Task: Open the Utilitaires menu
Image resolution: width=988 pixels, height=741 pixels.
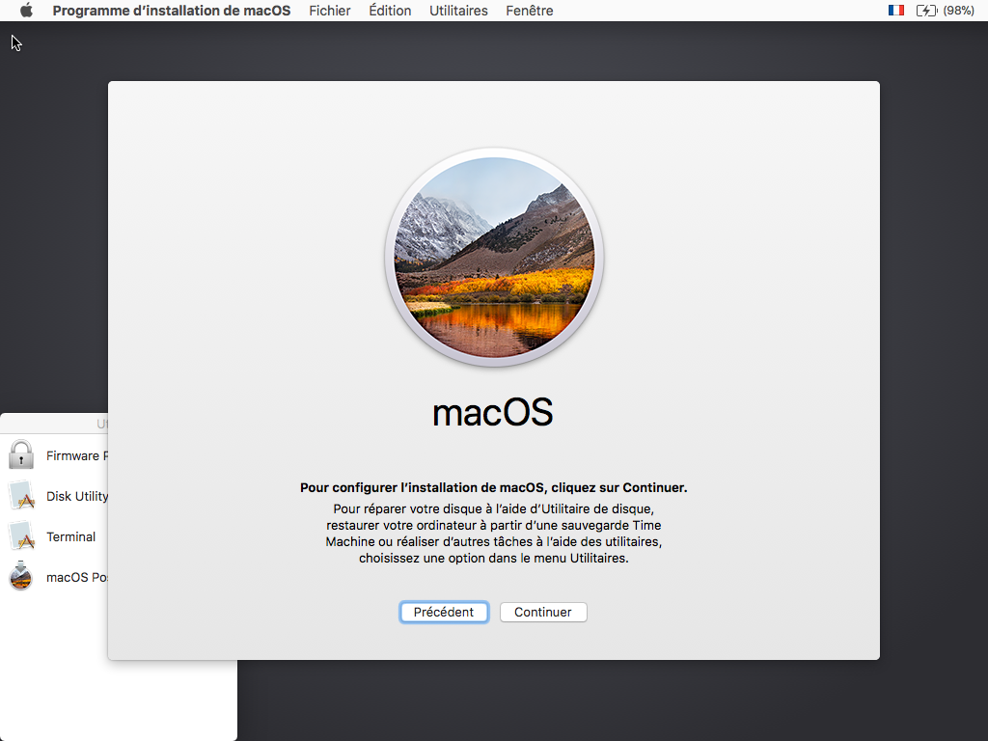Action: [x=458, y=11]
